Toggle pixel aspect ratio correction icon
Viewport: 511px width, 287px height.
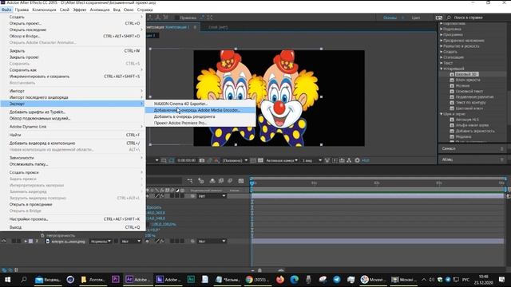[327, 160]
